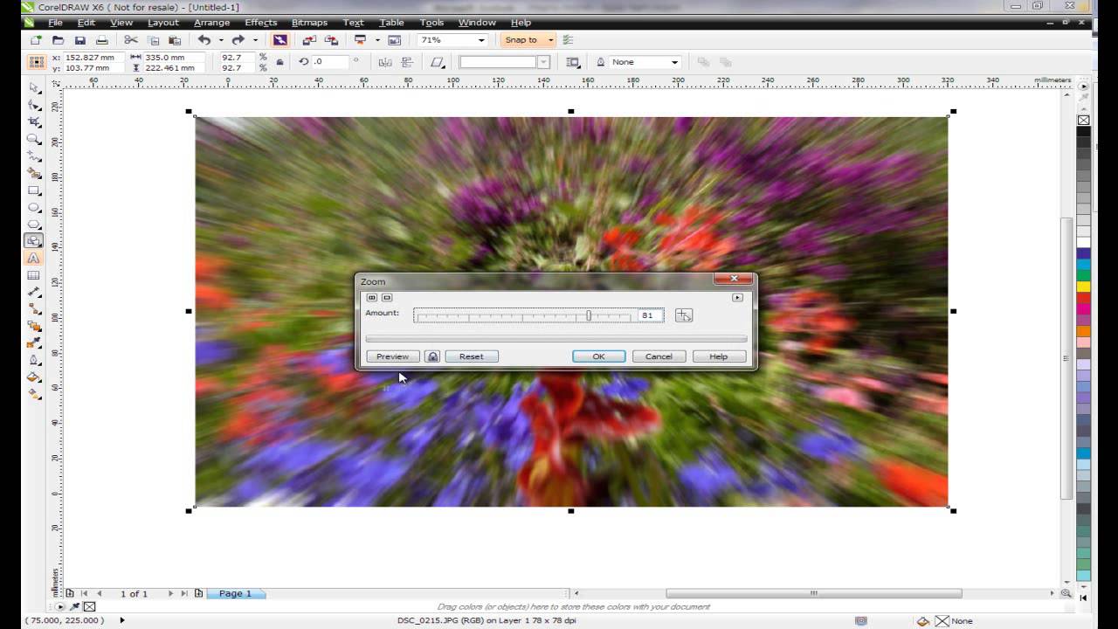
Task: Click the New document icon
Action: 36,40
